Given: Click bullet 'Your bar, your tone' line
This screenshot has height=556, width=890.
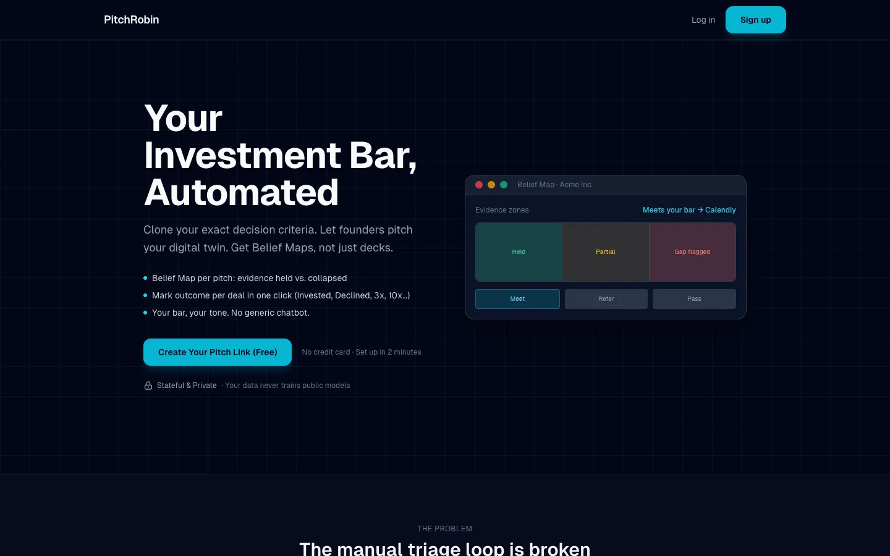Looking at the screenshot, I should tap(231, 313).
